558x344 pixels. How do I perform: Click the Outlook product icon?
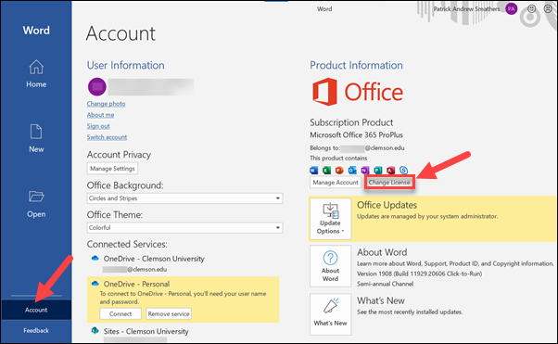[x=352, y=171]
